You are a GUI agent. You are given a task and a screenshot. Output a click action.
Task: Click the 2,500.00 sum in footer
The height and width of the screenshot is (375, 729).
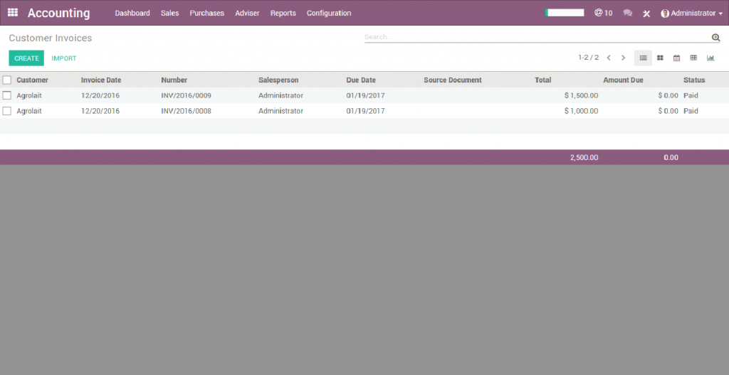pos(584,157)
